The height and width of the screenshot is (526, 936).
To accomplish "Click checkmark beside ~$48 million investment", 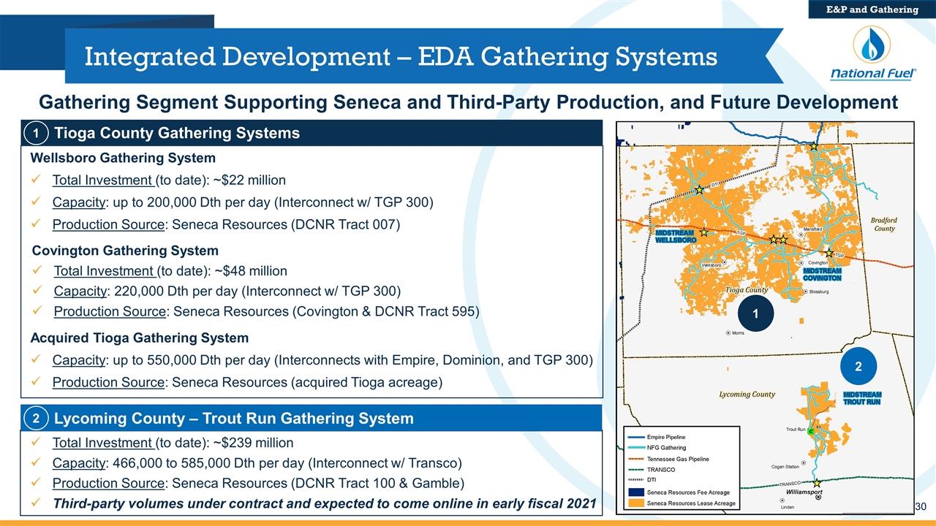I will tap(38, 271).
